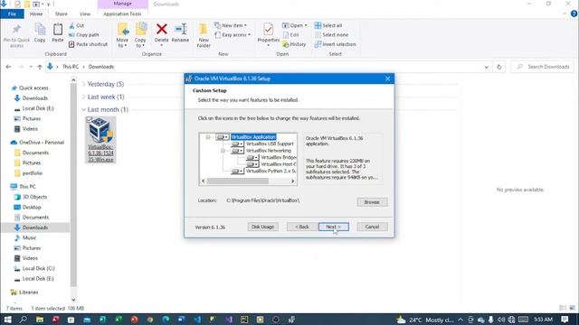This screenshot has width=579, height=325.
Task: Click the Copy ribbon icon
Action: click(x=40, y=30)
